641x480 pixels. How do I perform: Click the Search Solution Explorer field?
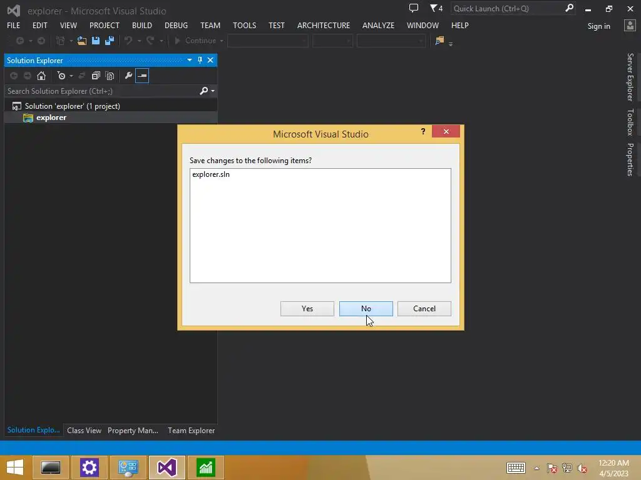[x=101, y=91]
